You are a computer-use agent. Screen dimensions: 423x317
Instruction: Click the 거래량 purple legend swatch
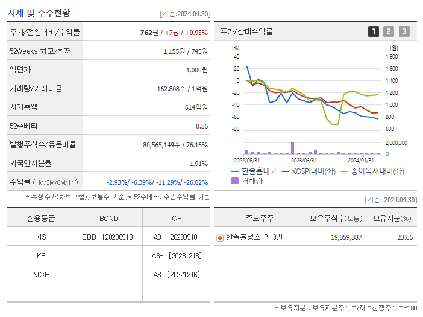(235, 181)
